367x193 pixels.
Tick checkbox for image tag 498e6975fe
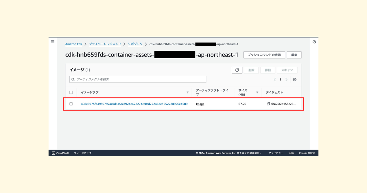pyautogui.click(x=71, y=104)
